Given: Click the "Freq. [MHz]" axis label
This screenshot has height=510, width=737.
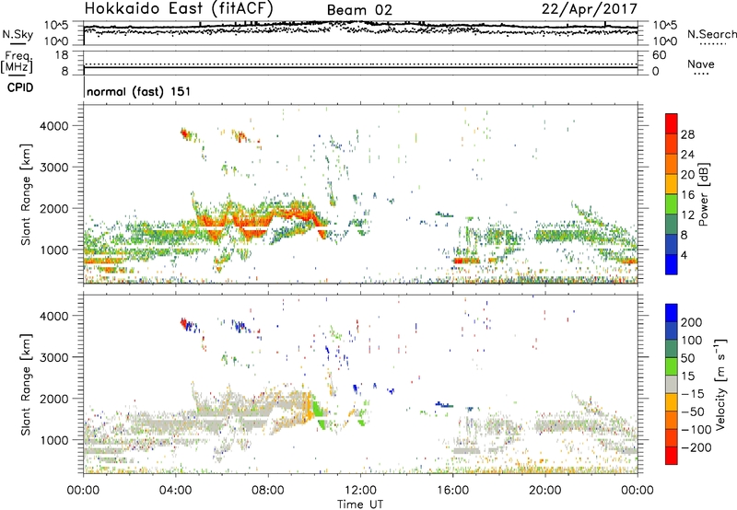Looking at the screenshot, I should [17, 63].
